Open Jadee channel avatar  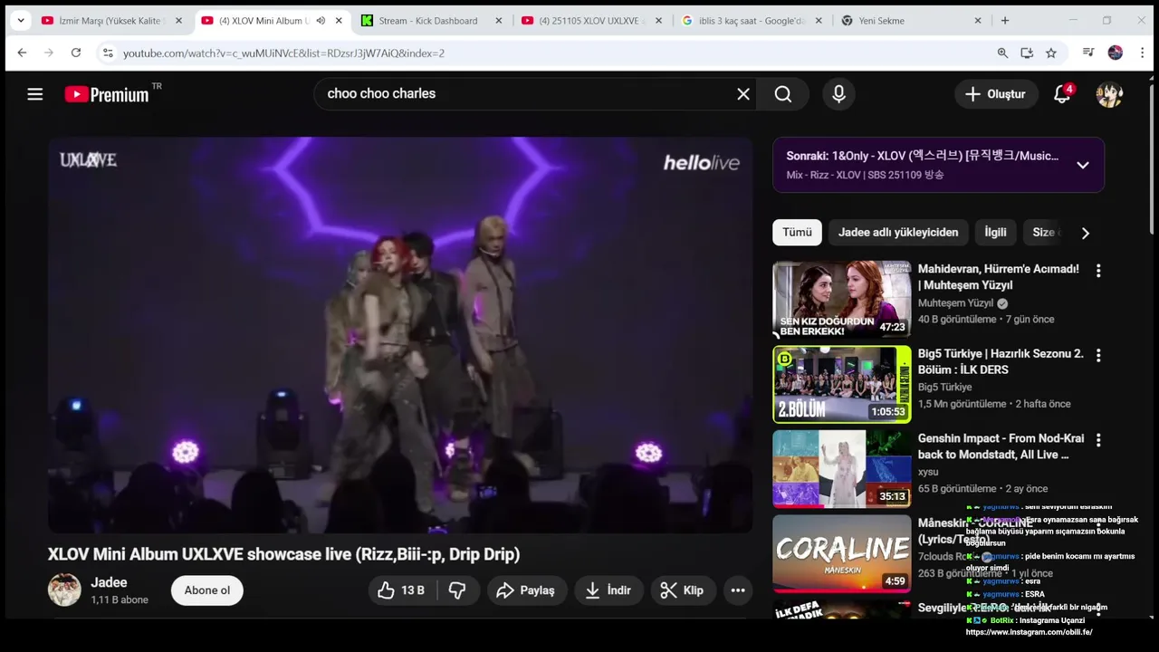coord(64,590)
